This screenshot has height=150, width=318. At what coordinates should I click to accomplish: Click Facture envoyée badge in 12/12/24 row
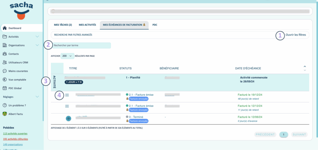[139, 110]
